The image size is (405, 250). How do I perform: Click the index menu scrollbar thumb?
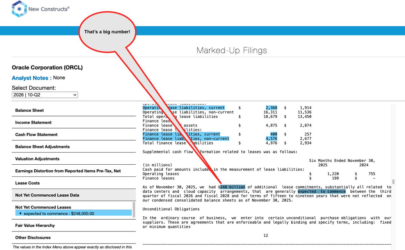point(134,209)
